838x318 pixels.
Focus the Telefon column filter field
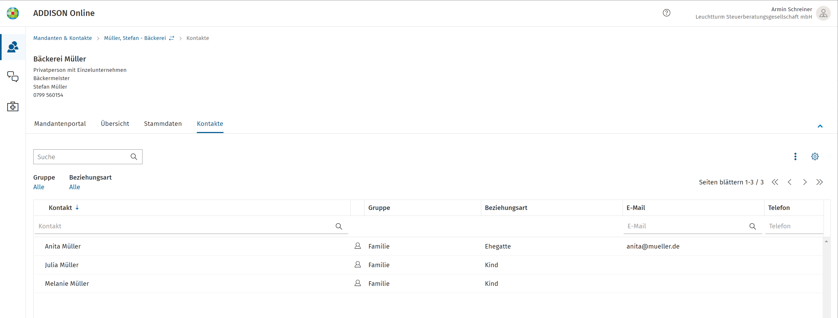[x=794, y=226]
